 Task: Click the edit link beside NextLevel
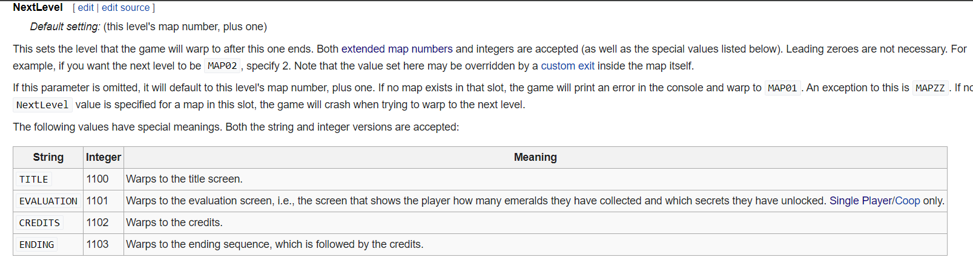[86, 7]
